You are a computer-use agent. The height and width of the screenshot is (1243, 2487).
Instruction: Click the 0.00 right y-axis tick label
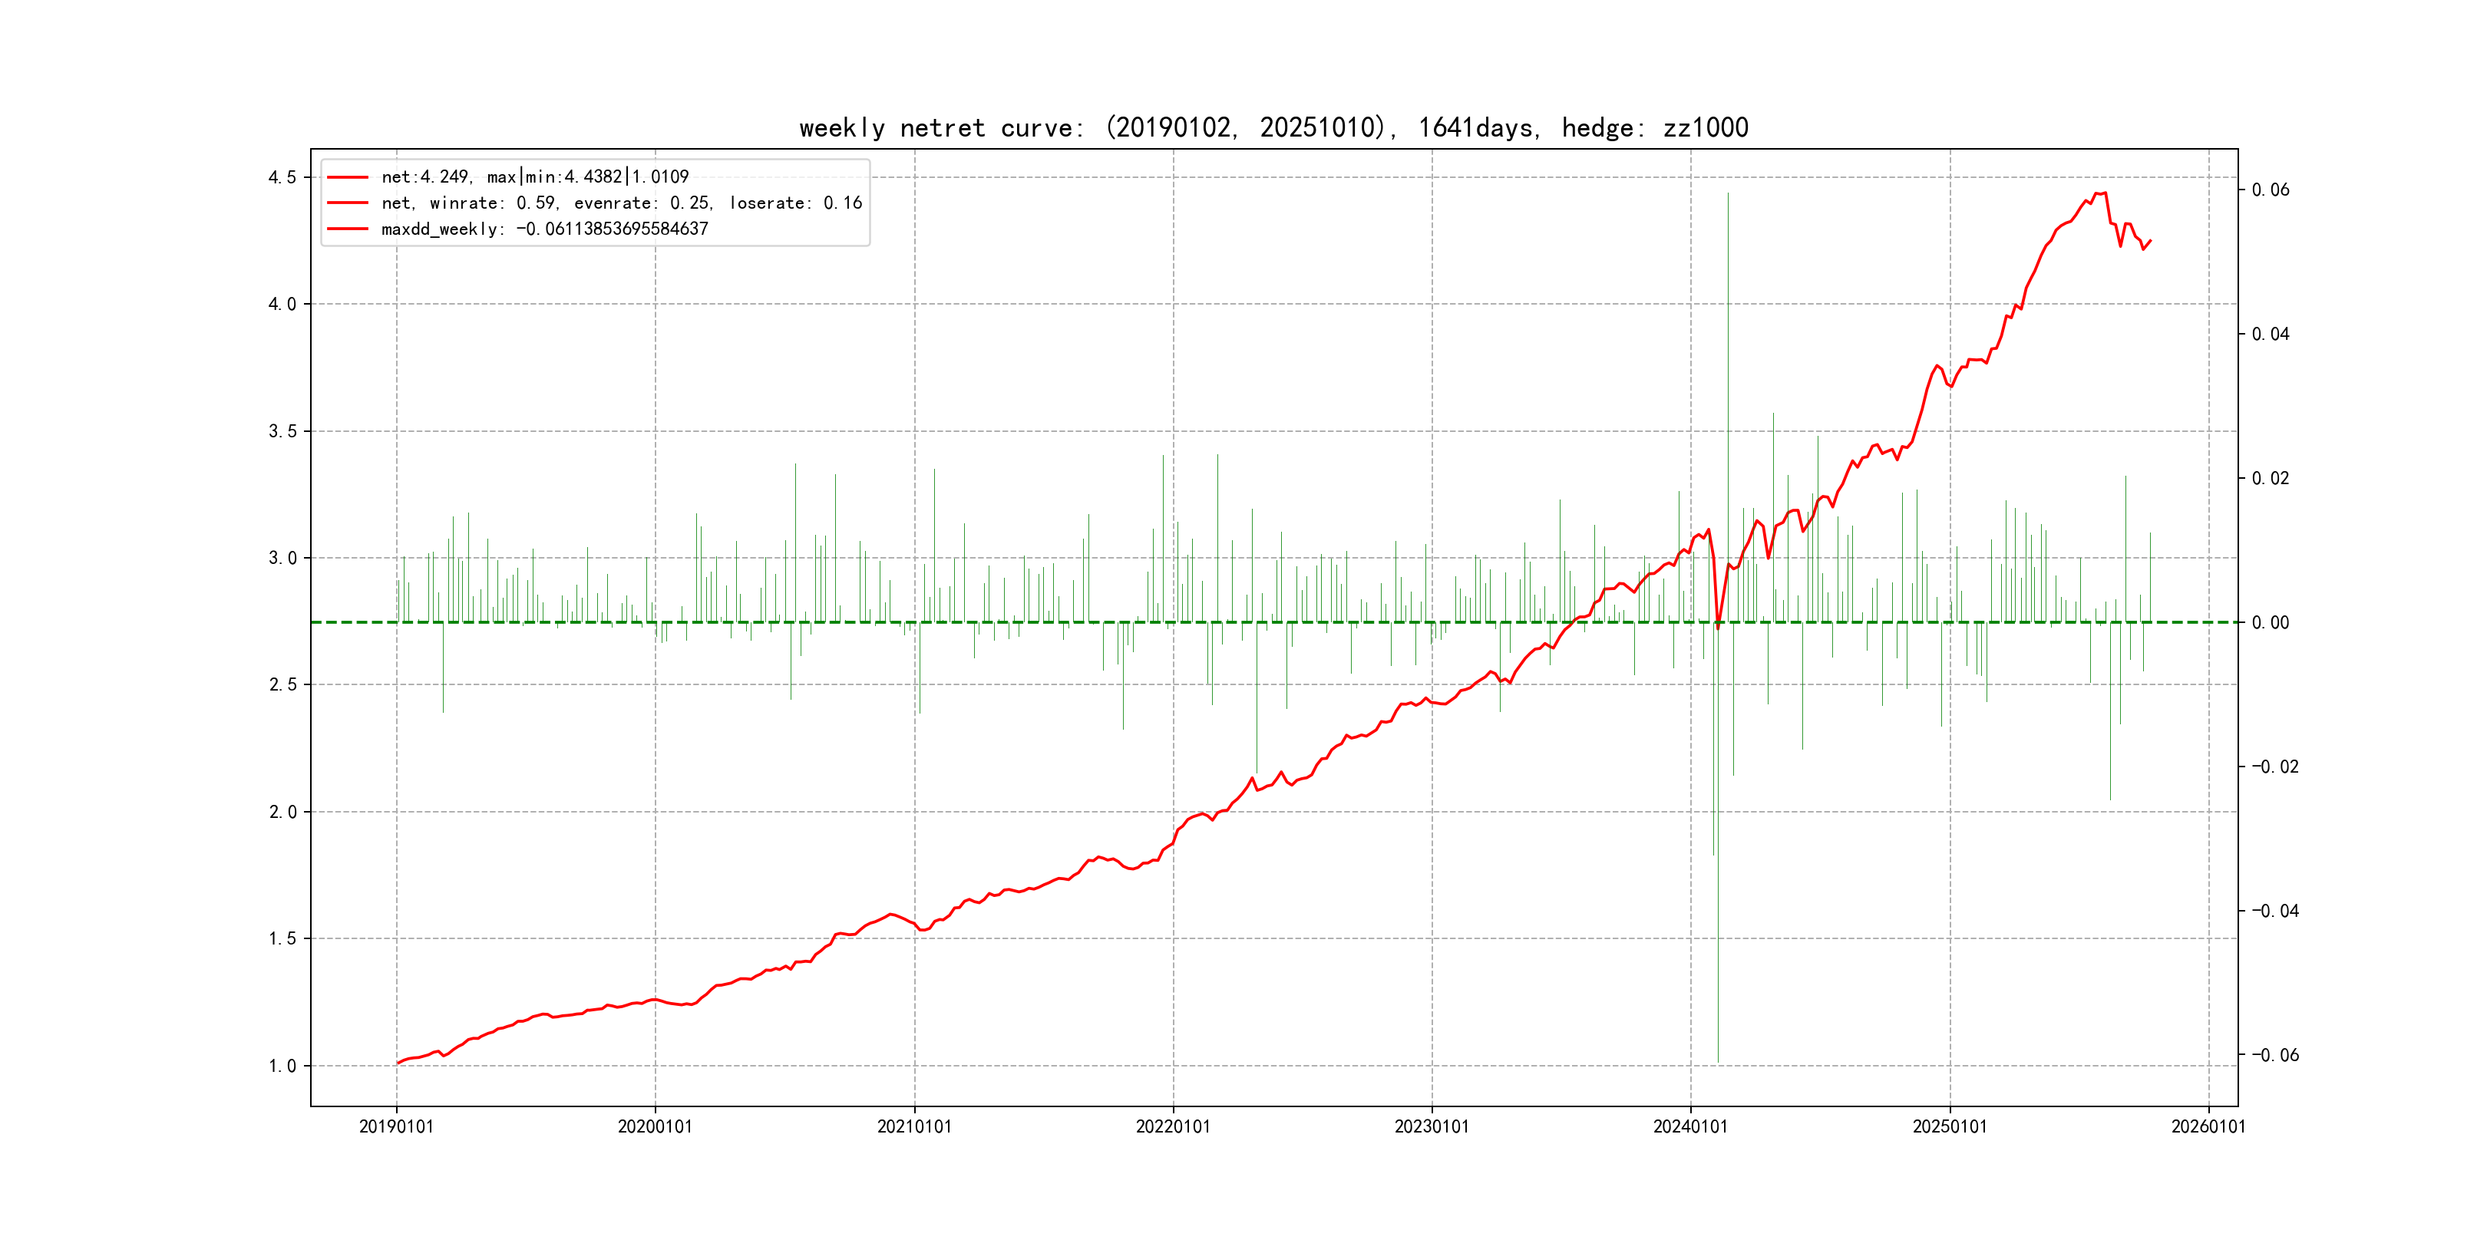point(2270,622)
